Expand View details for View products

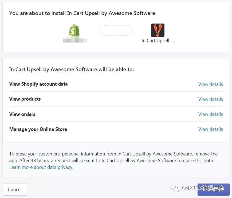click(210, 99)
